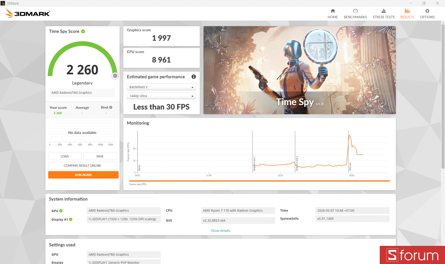
Task: Click the SAVE button
Action: tap(100, 156)
